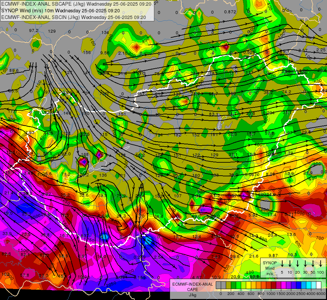Click the 30 m/s wind arrow in legend
The image size is (327, 300).
coord(305,264)
